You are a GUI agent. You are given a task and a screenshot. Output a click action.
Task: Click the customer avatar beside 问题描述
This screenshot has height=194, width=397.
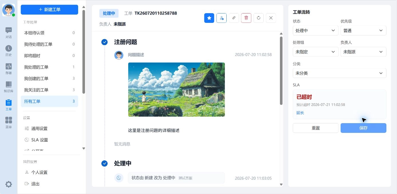pyautogui.click(x=119, y=55)
